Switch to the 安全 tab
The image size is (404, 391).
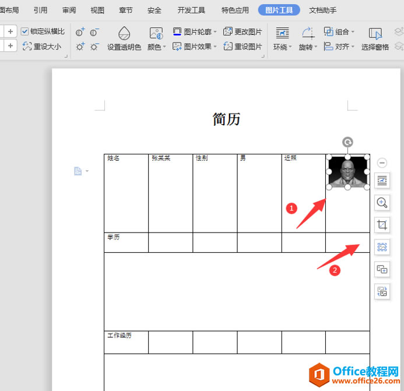coord(154,10)
